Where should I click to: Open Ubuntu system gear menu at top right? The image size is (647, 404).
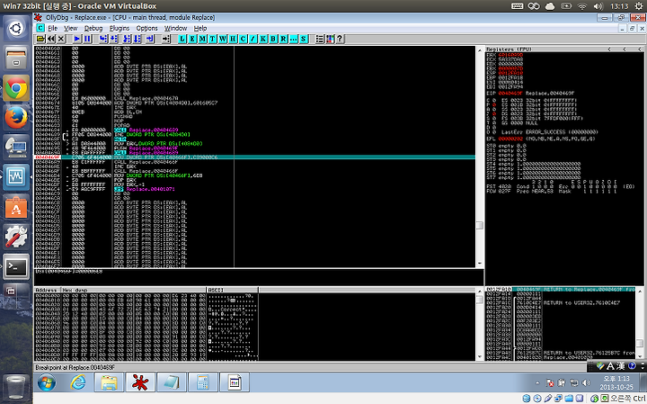tap(639, 6)
